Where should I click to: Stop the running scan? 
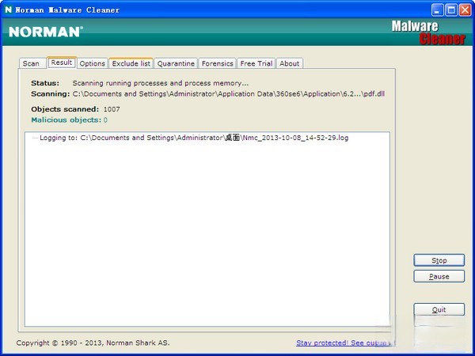pos(439,260)
